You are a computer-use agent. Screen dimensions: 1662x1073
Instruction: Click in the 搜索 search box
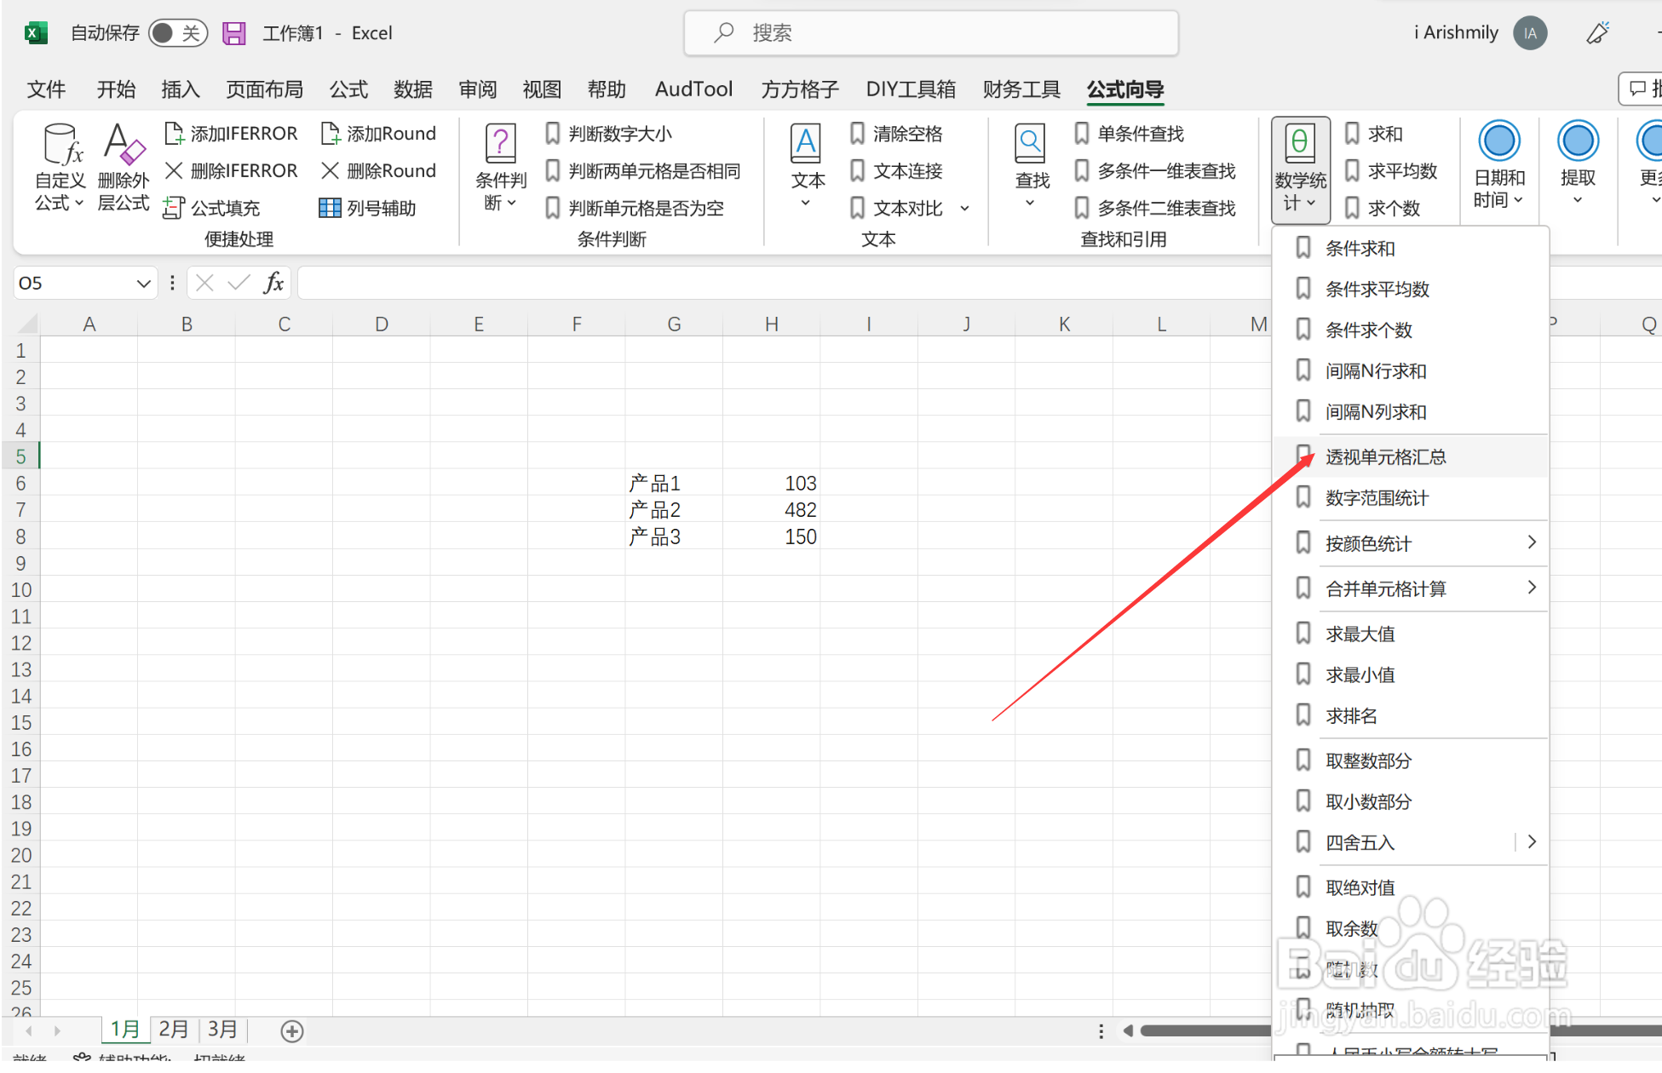tap(930, 33)
